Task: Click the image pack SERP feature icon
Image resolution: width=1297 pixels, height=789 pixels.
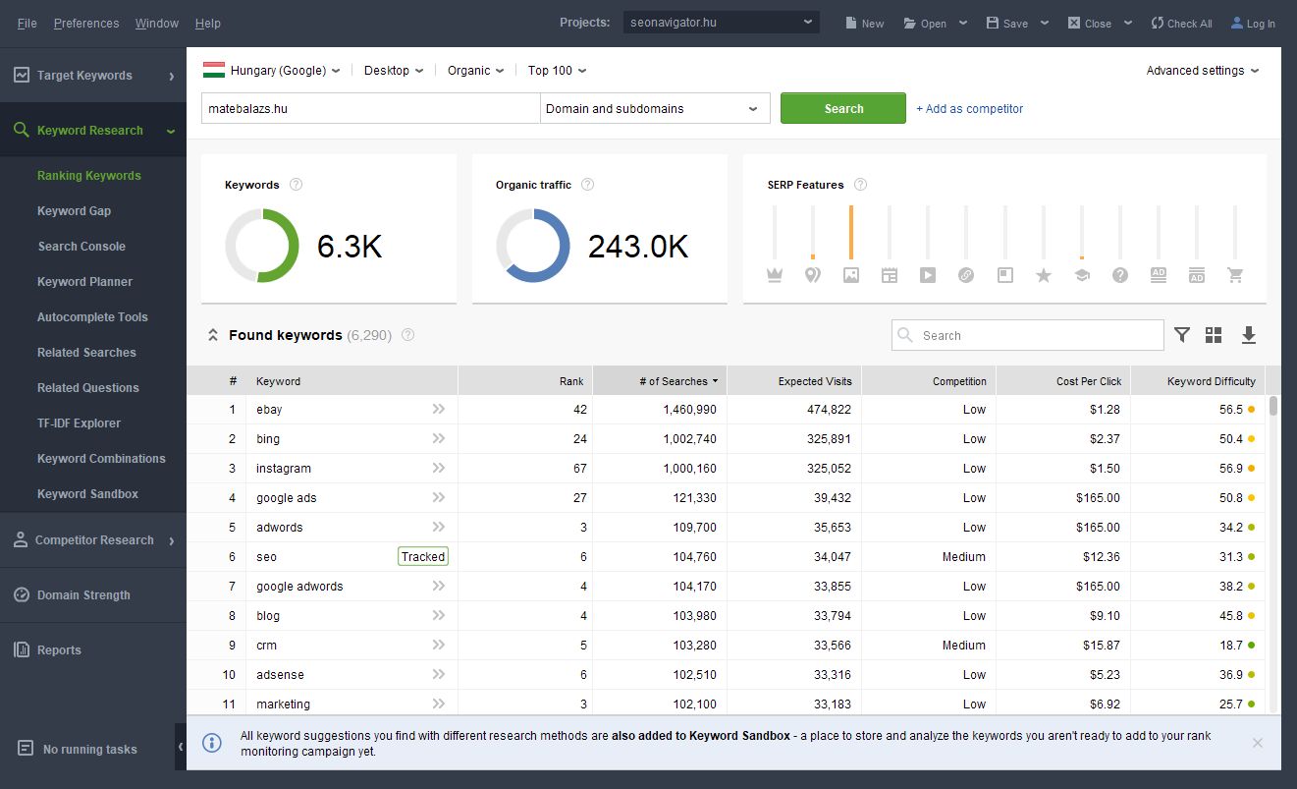Action: [850, 276]
